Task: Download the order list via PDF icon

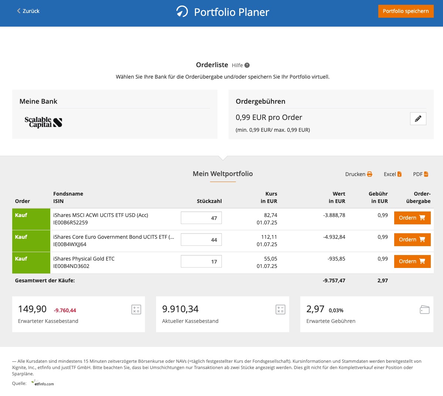Action: coord(426,174)
